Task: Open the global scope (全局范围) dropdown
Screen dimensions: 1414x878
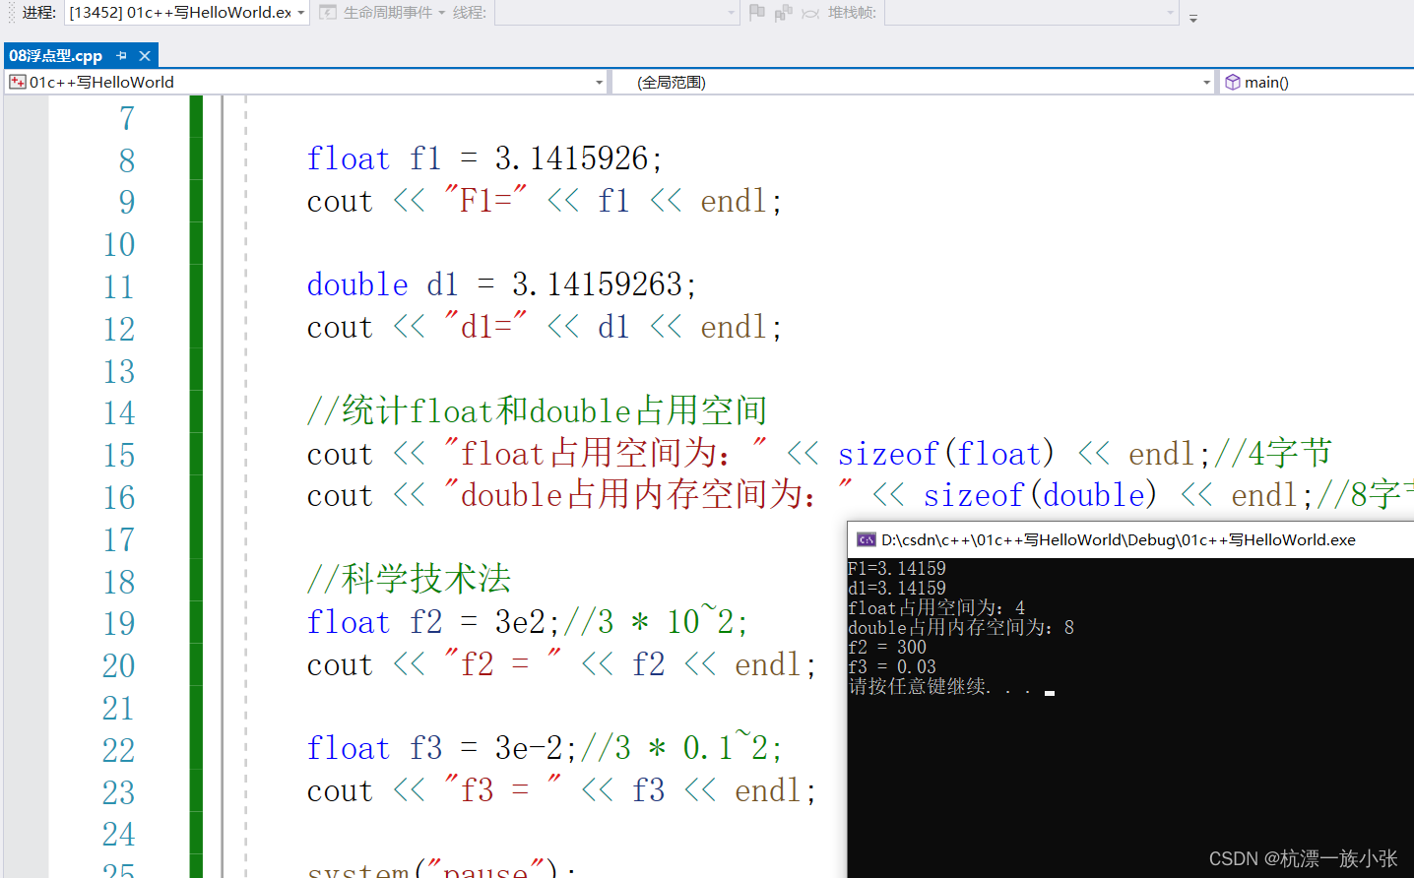Action: [914, 83]
